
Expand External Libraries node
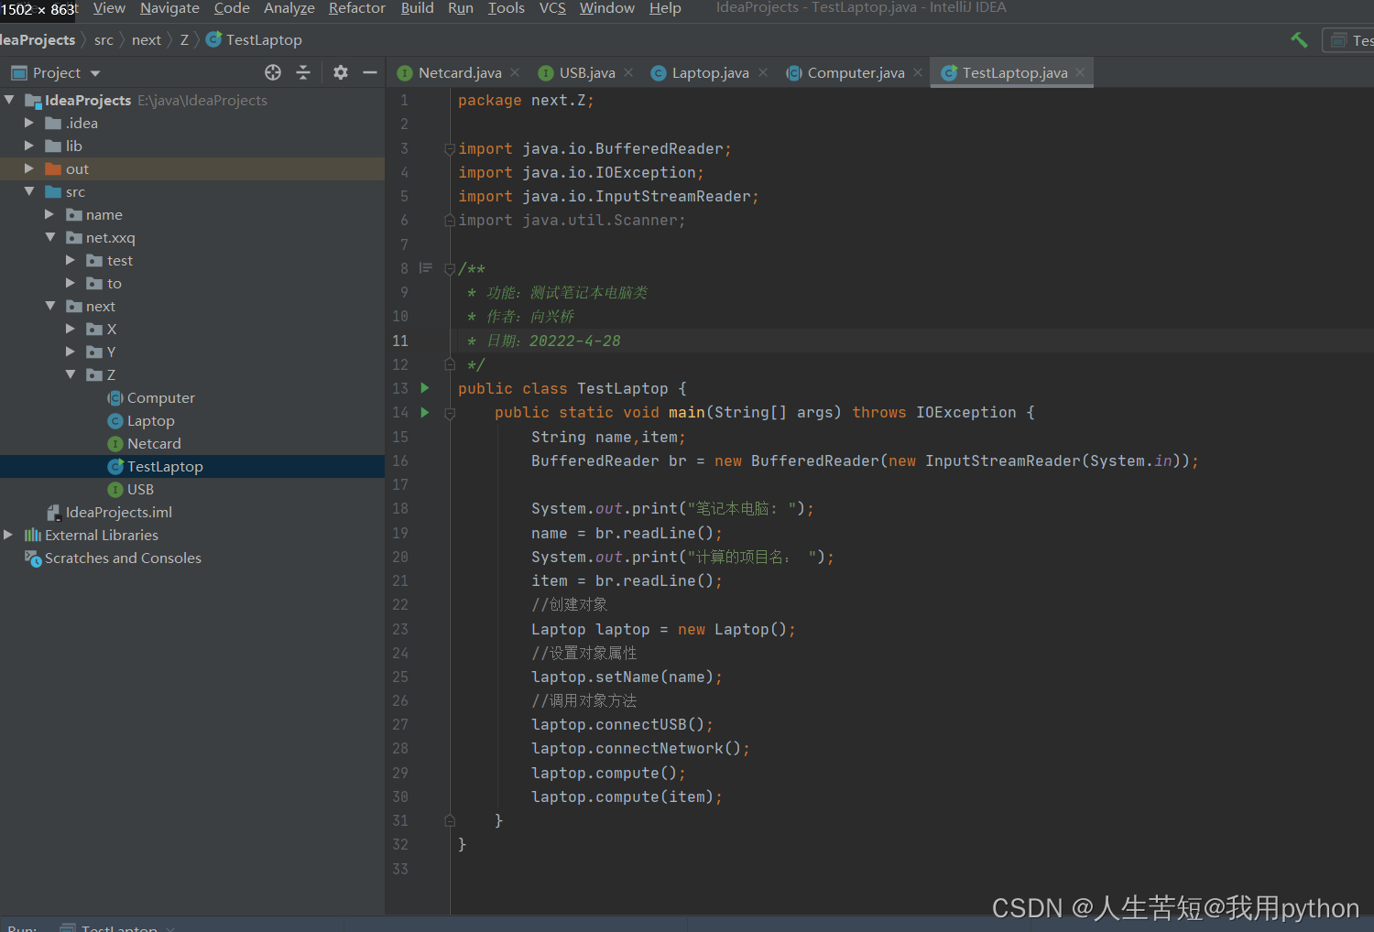click(x=9, y=535)
